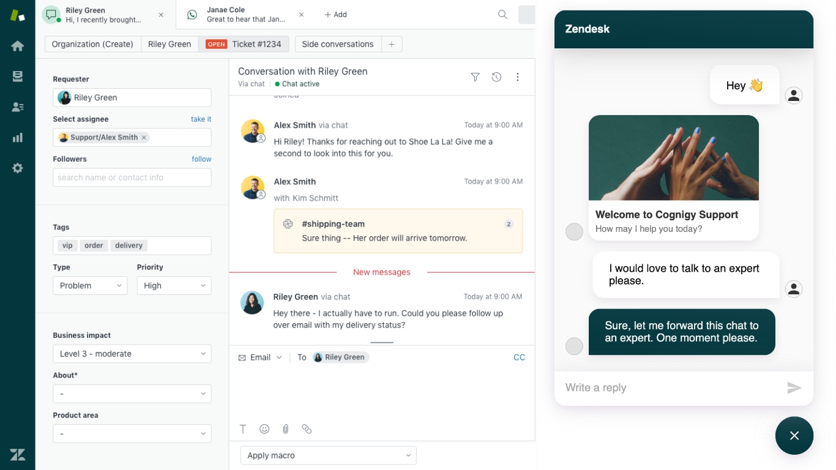Switch to the Side conversations tab

[x=337, y=44]
